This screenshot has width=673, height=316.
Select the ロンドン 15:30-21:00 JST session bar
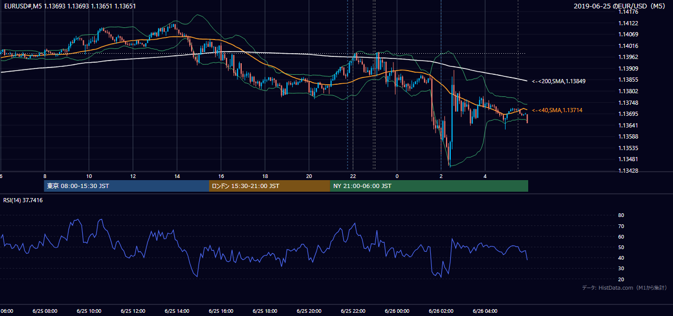click(x=270, y=186)
